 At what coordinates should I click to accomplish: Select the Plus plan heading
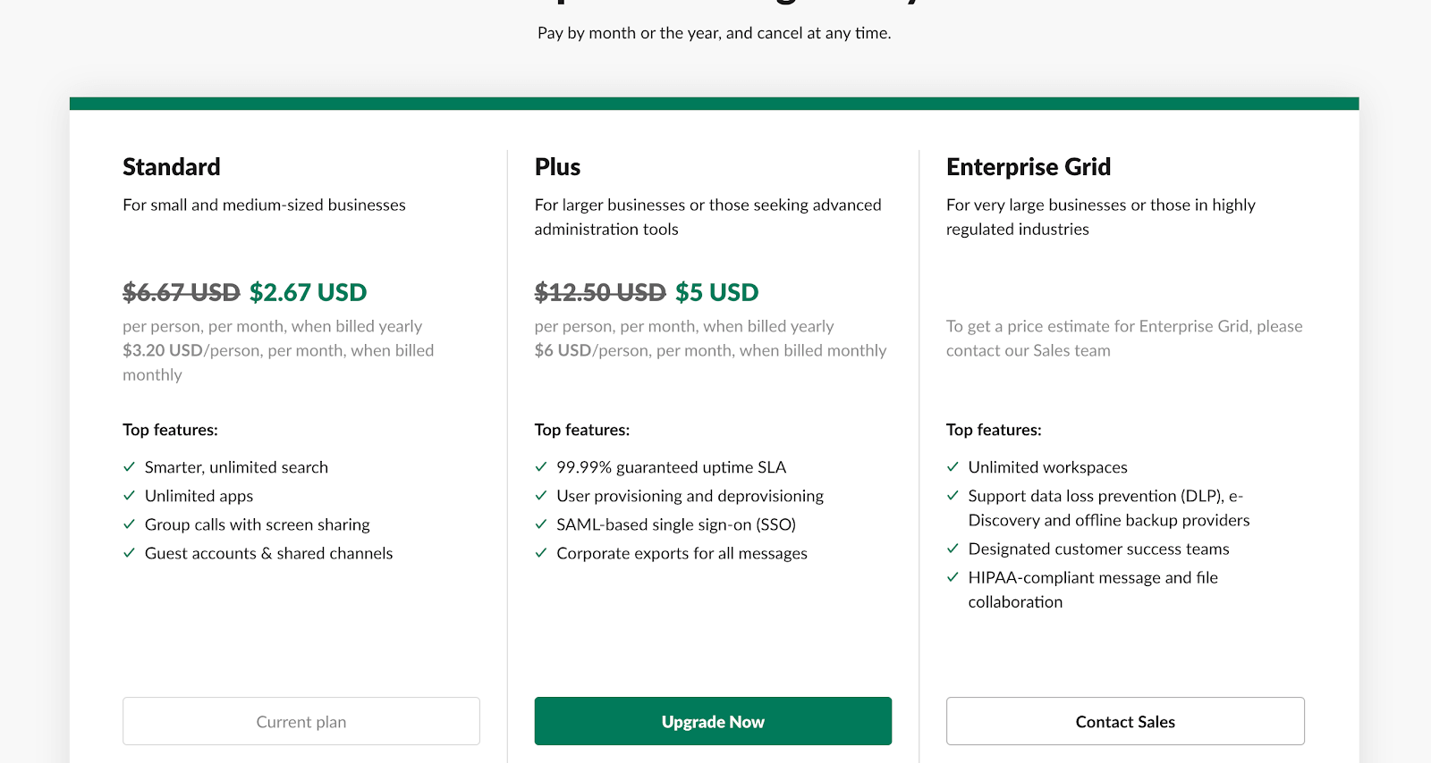coord(557,167)
